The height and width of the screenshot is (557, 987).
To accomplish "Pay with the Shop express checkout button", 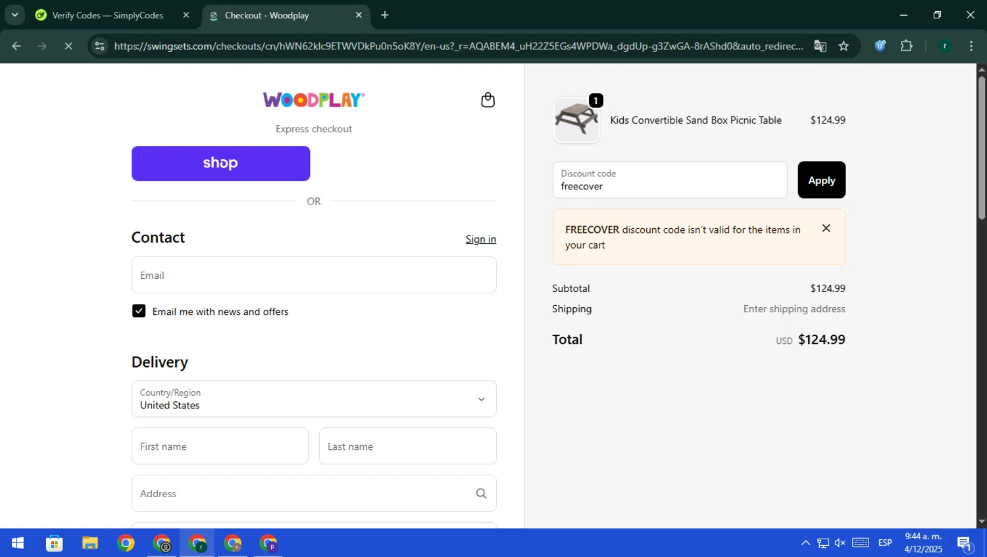I will 220,163.
